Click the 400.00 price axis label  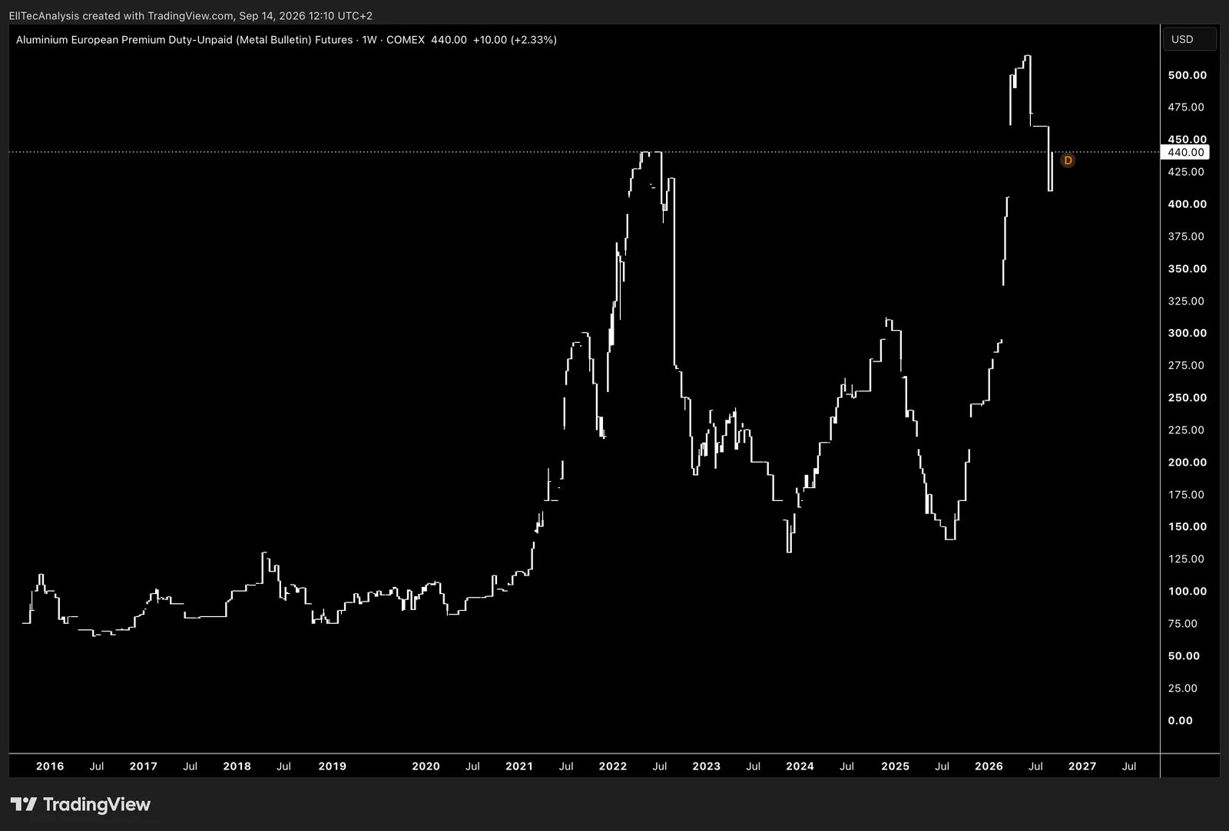(1187, 204)
